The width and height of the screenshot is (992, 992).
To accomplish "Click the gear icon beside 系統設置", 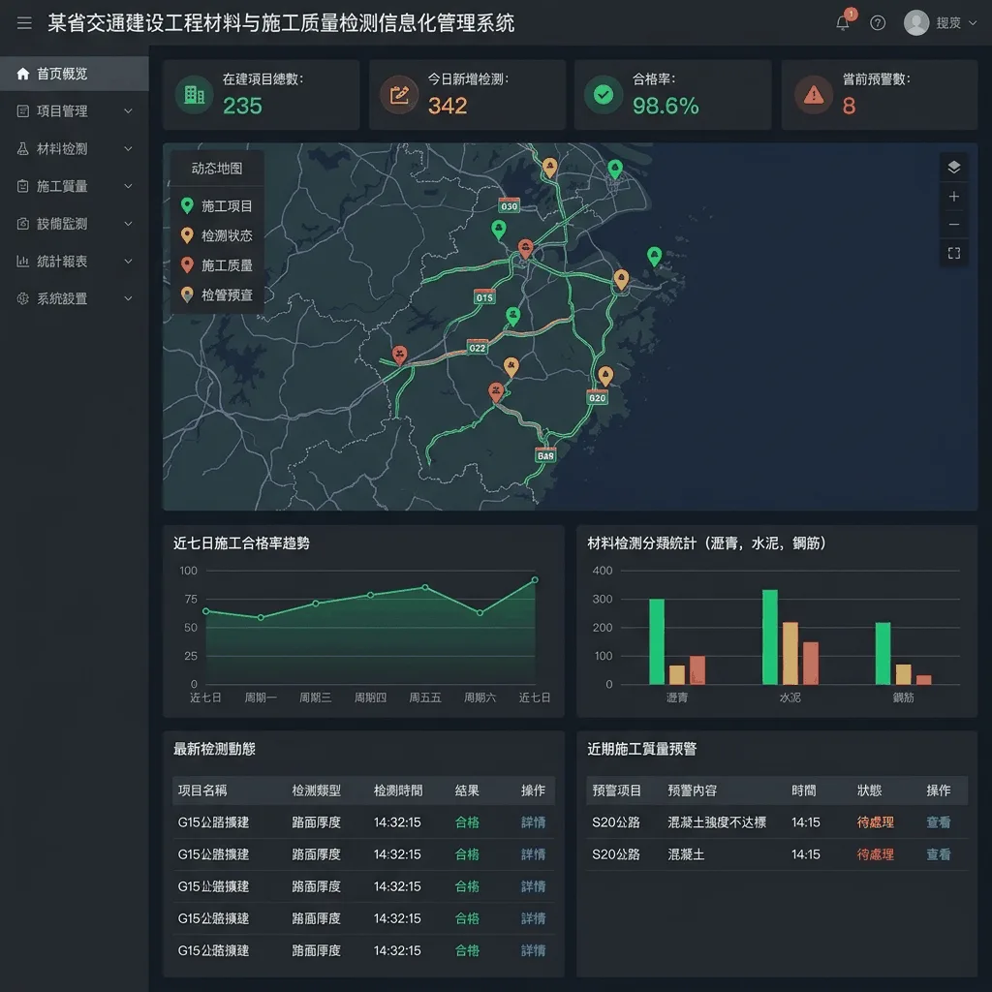I will click(x=23, y=298).
